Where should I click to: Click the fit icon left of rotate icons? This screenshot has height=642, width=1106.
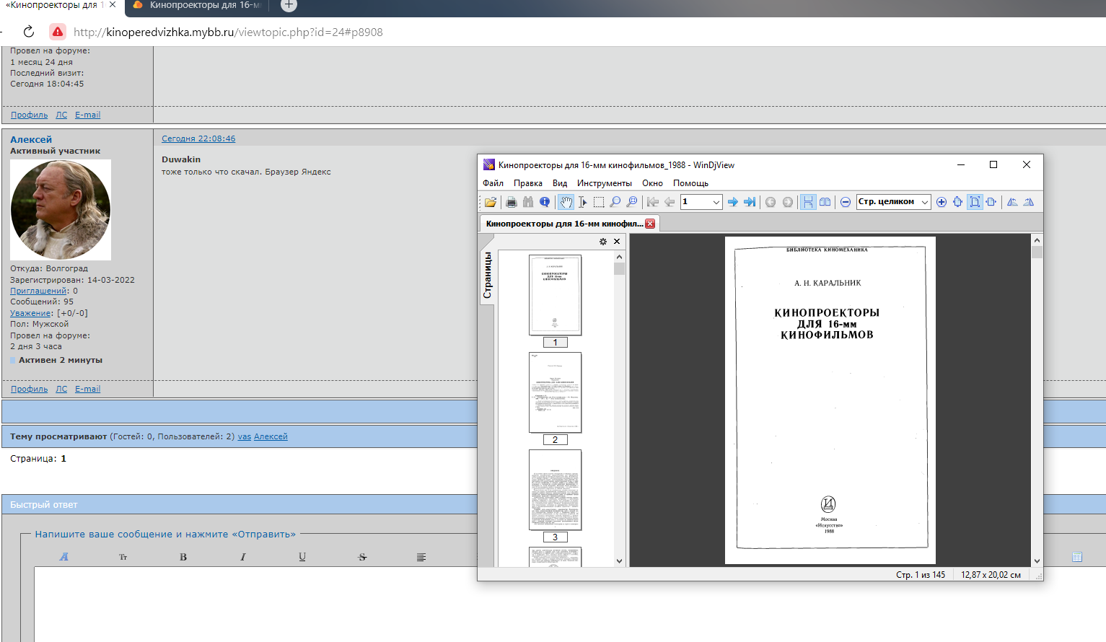click(991, 202)
